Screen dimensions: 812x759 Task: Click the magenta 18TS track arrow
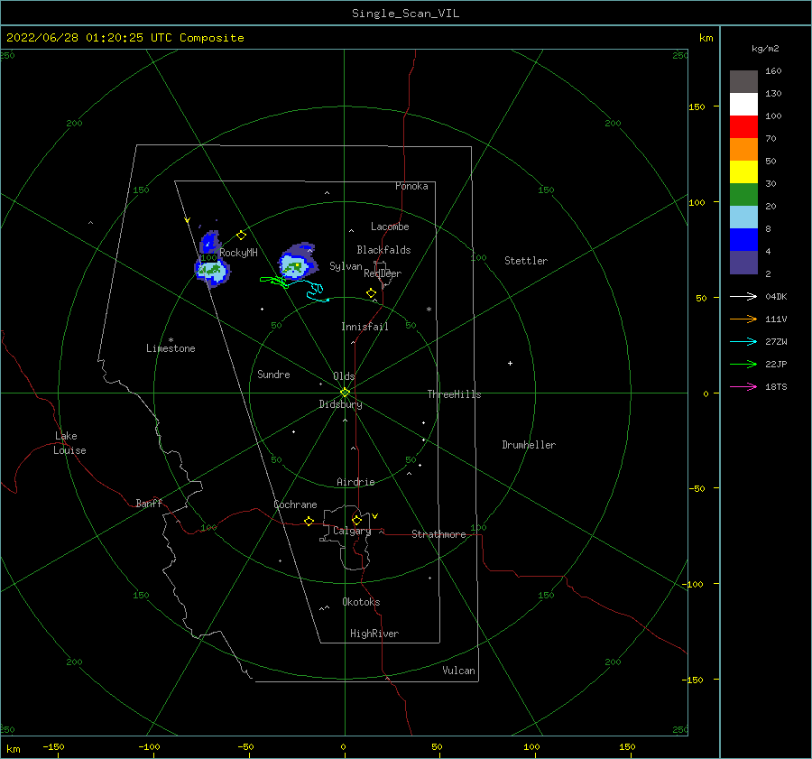[x=743, y=386]
